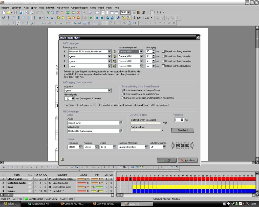
Task: Open the Spoor menu
Action: (x=34, y=8)
